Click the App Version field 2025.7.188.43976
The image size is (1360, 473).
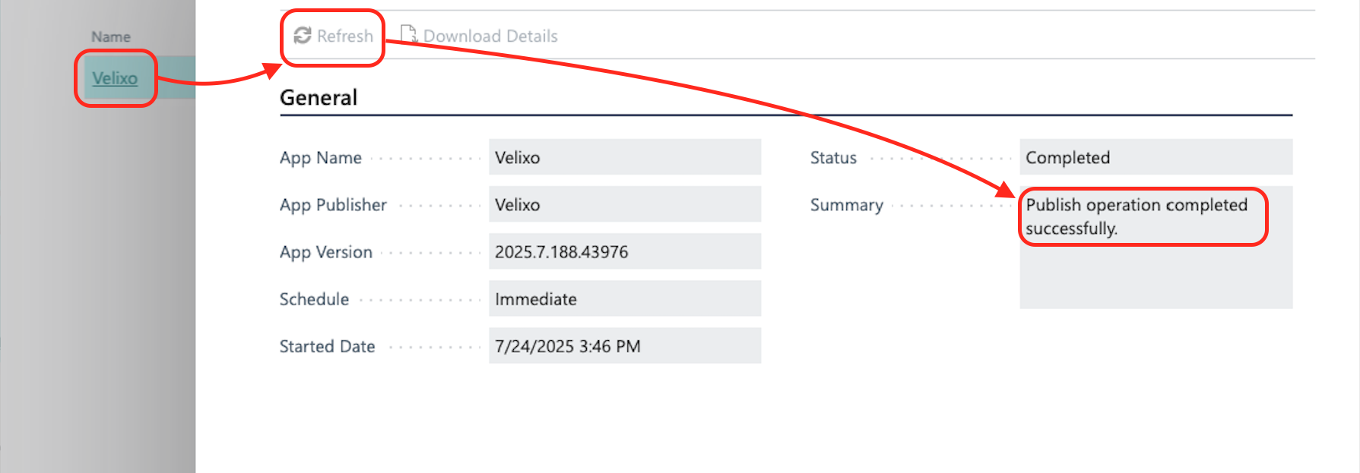pos(624,251)
